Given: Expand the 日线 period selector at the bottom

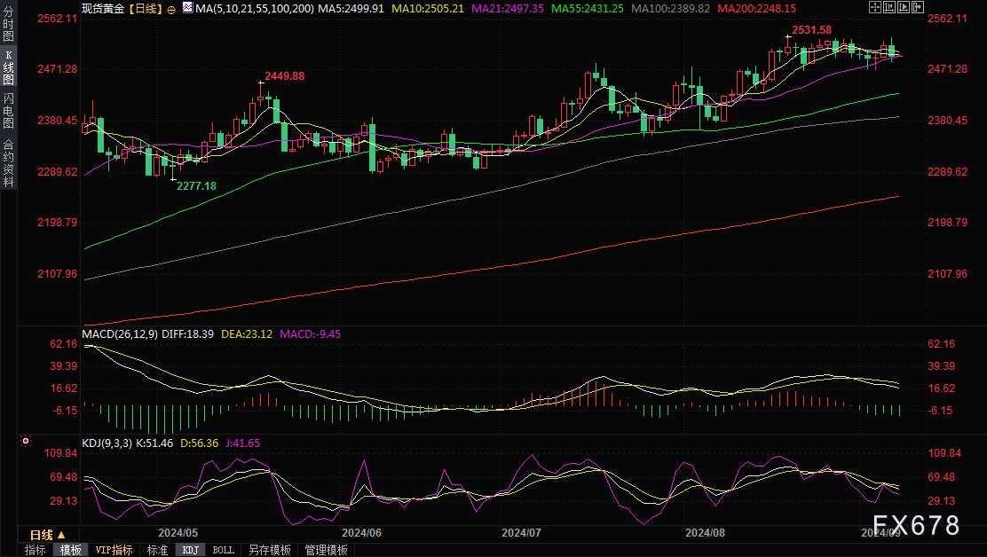Looking at the screenshot, I should click(x=48, y=535).
